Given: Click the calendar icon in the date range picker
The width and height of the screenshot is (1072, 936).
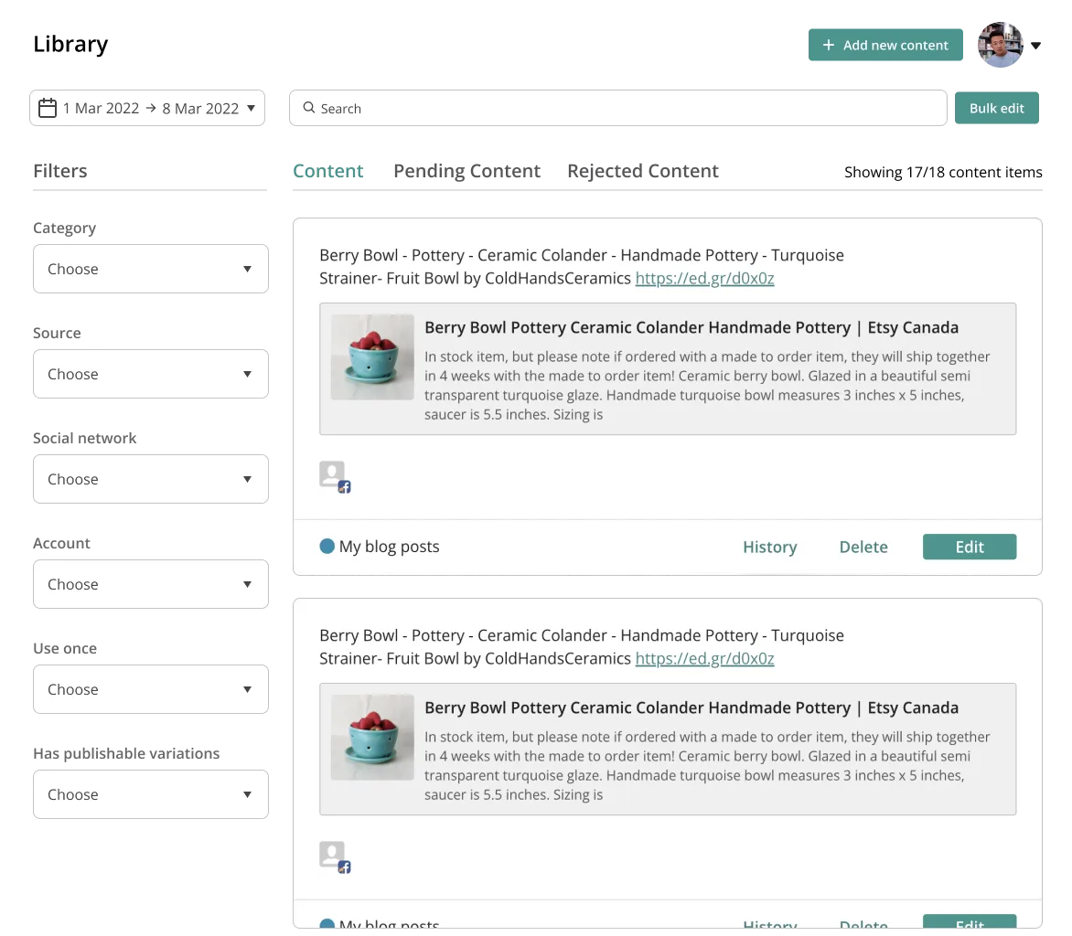Looking at the screenshot, I should [x=48, y=108].
